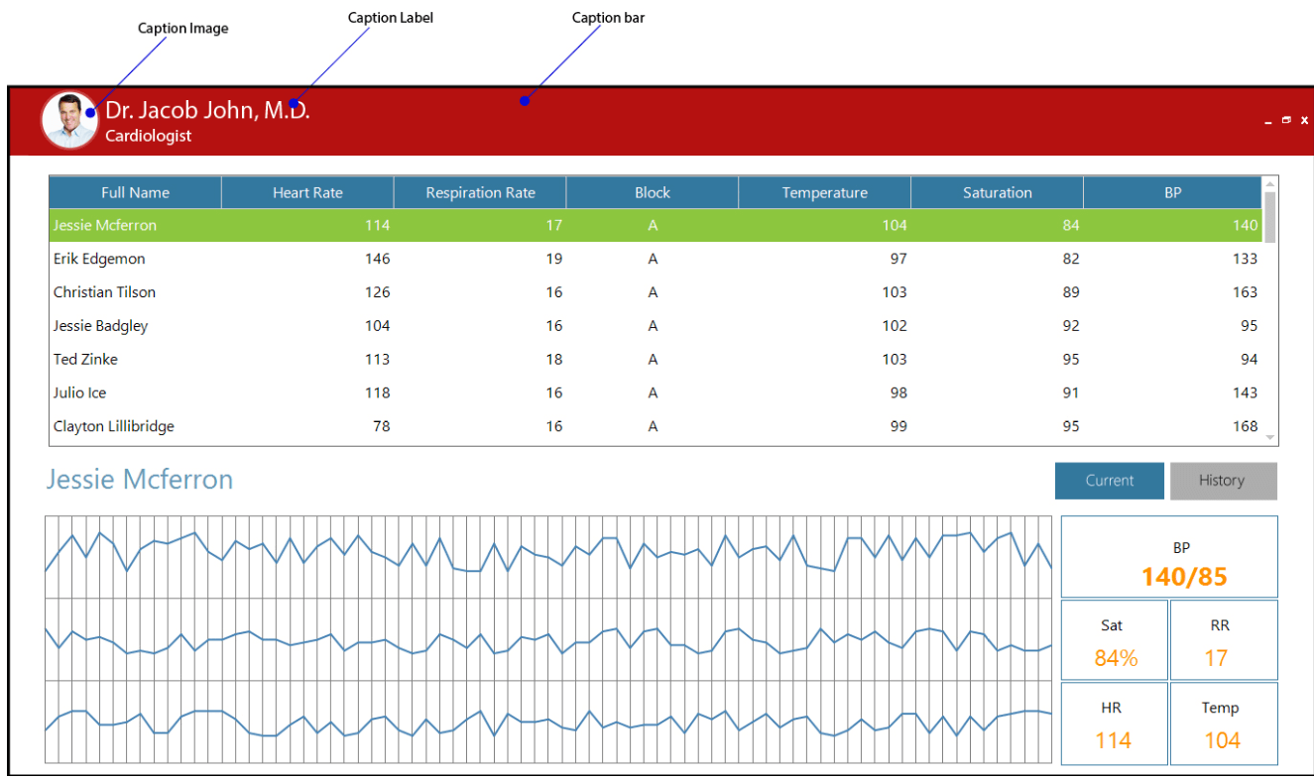This screenshot has height=778, width=1314.
Task: Click the doctor's profile photo
Action: 68,121
